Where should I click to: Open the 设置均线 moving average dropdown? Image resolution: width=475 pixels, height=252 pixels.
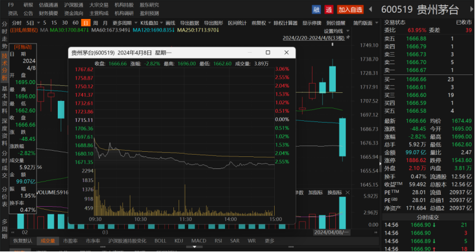(348, 31)
